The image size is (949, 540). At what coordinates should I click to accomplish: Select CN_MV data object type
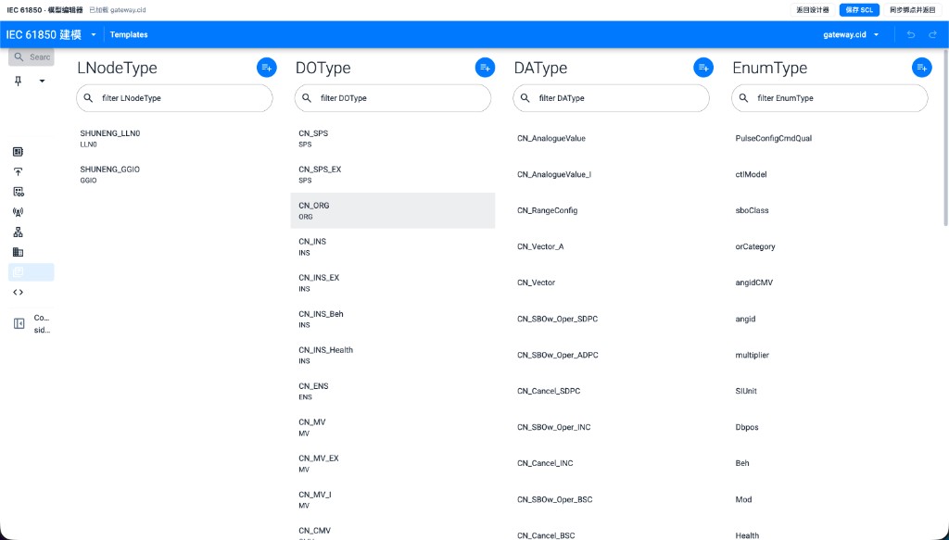click(393, 428)
